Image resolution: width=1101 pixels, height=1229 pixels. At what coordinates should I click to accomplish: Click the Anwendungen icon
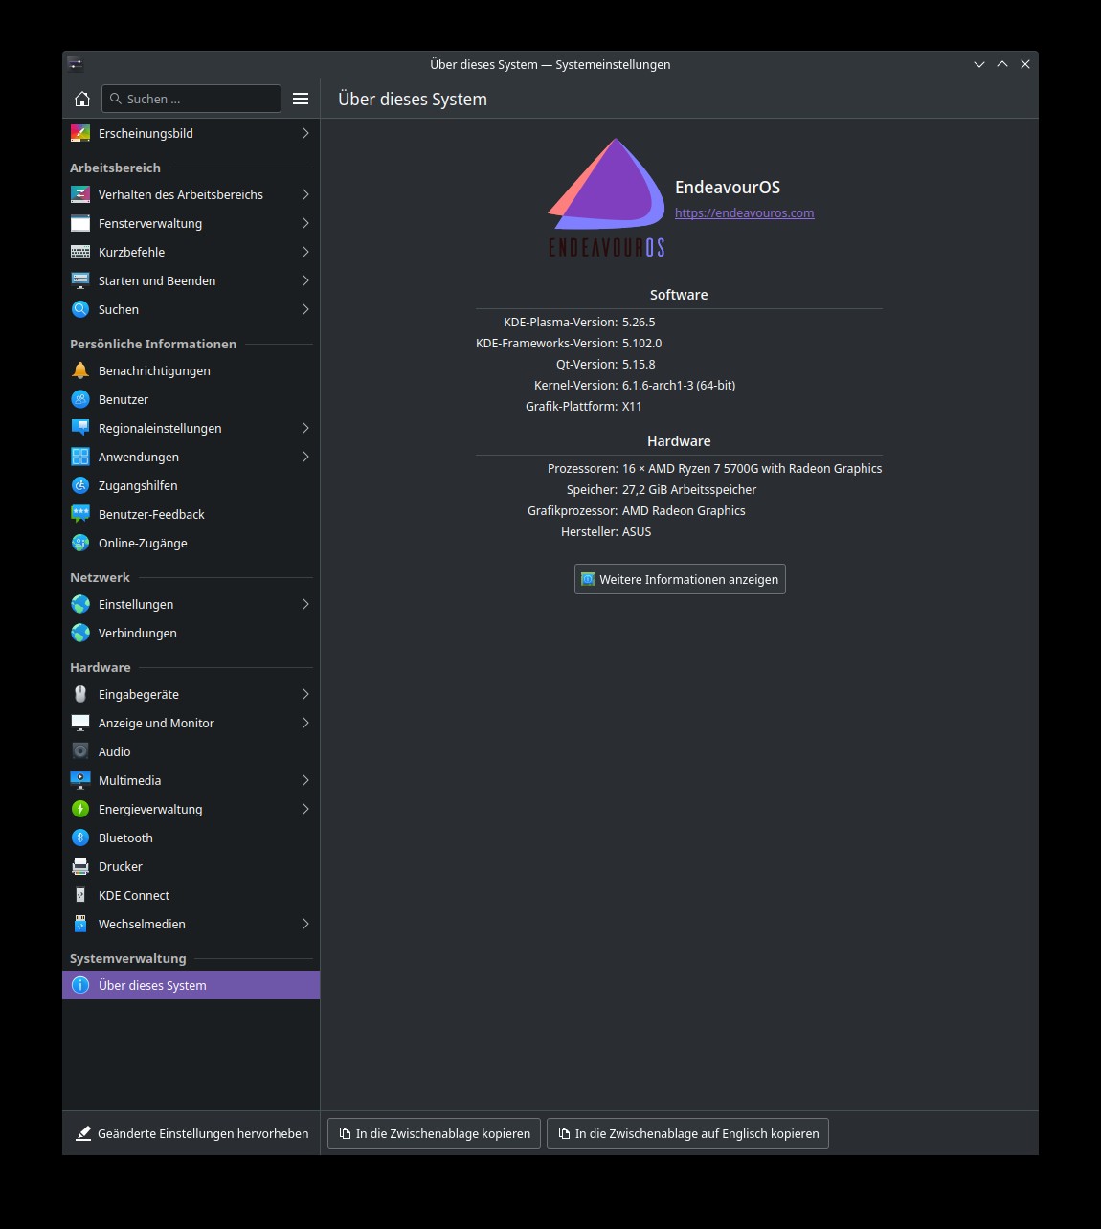click(80, 457)
